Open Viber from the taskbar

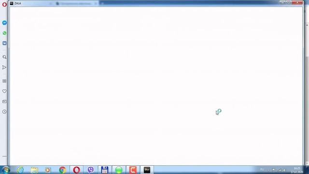[x=90, y=170]
